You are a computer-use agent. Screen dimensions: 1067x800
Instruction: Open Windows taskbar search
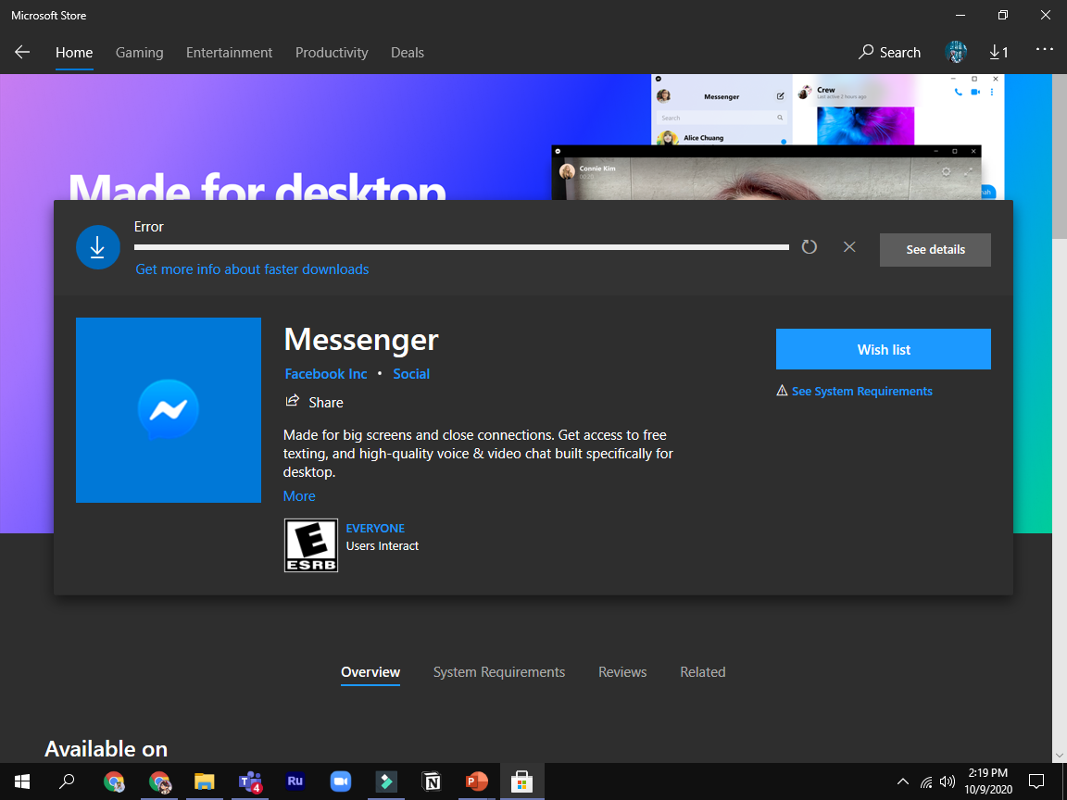[x=67, y=781]
